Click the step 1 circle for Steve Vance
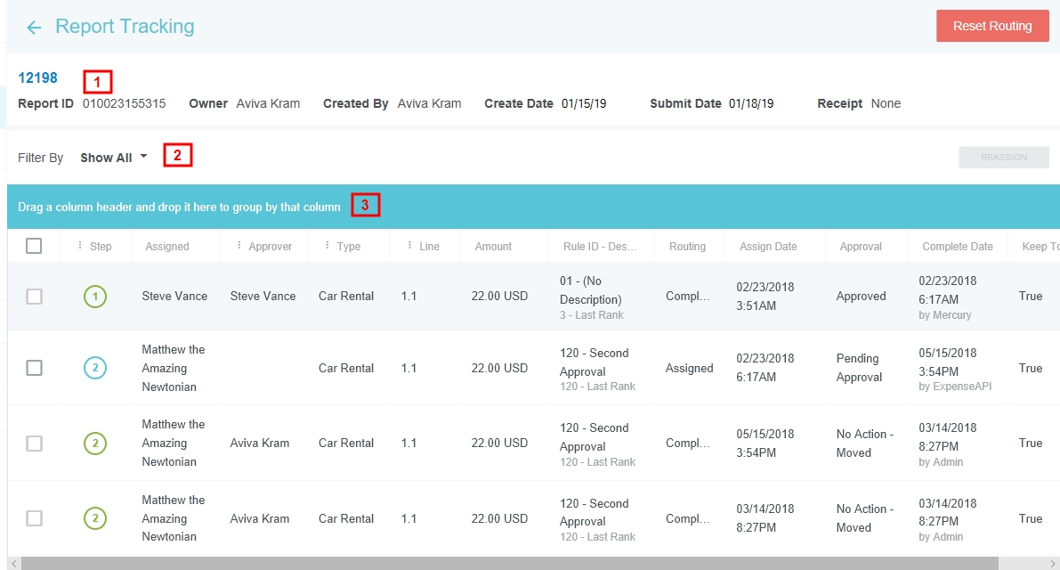 pyautogui.click(x=95, y=297)
